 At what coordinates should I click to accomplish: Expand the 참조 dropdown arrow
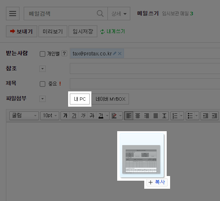(42, 69)
